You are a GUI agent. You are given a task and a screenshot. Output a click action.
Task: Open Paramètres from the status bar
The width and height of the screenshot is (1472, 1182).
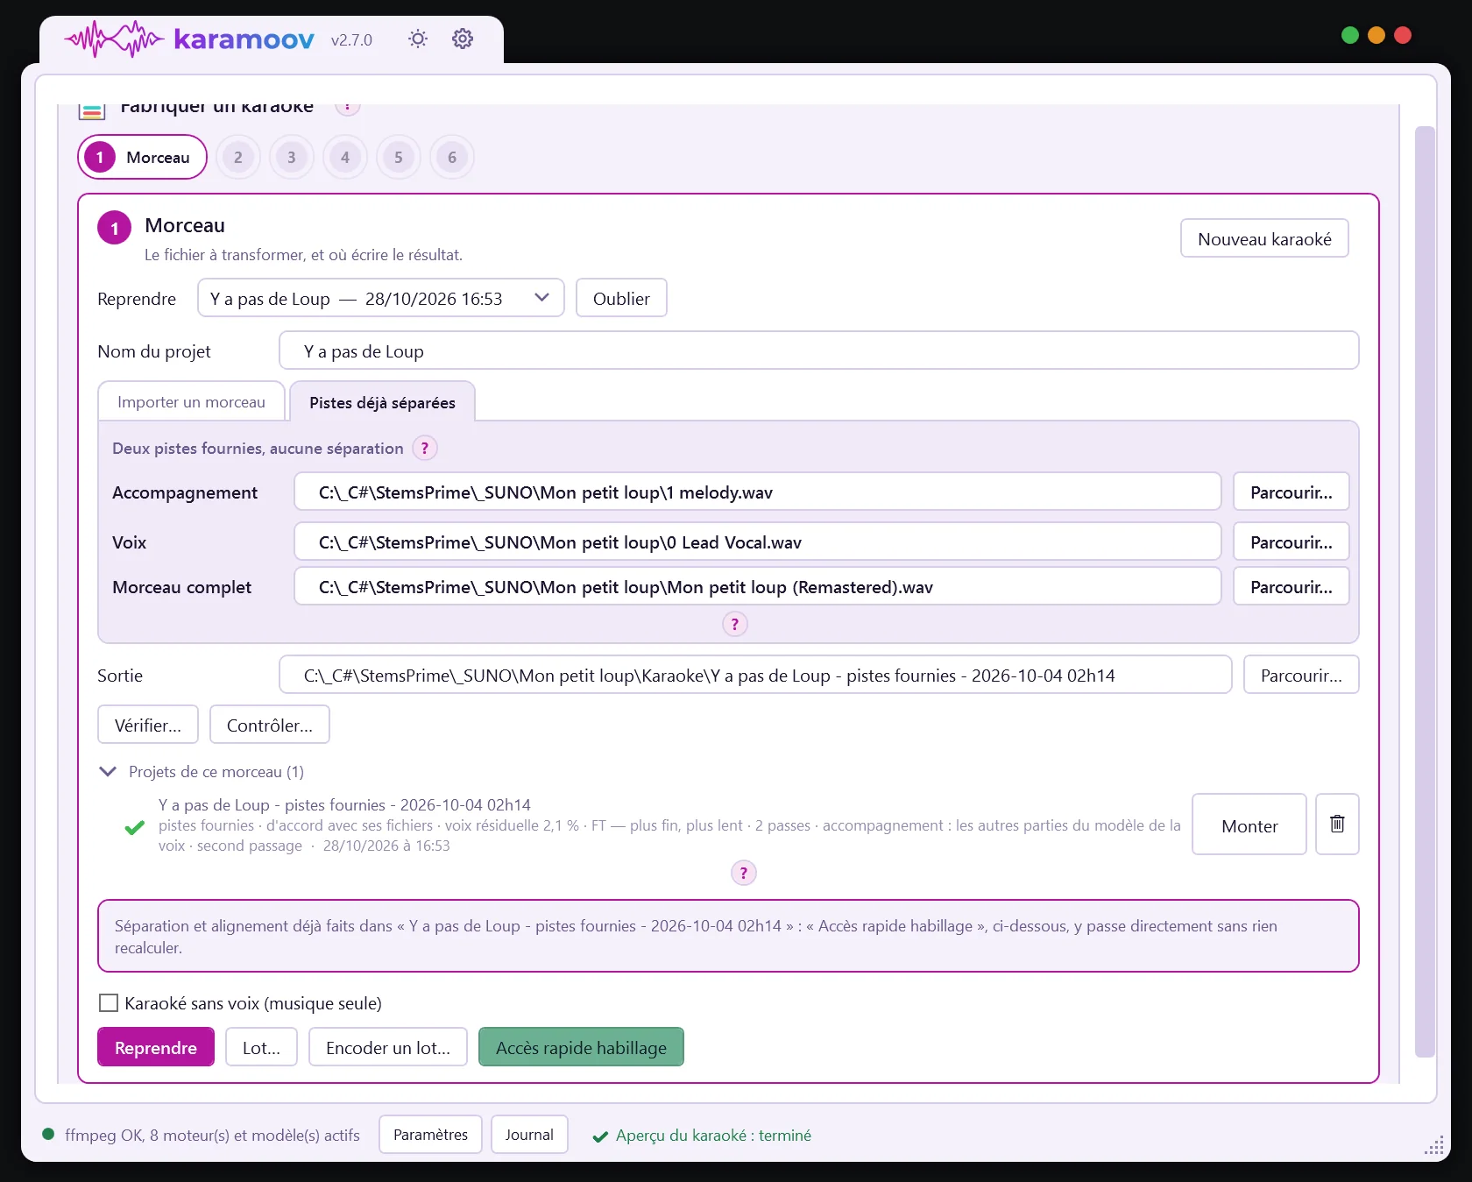click(430, 1134)
